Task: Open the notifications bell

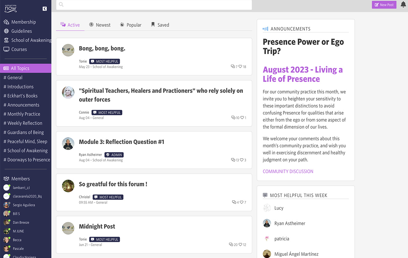Action: point(403,5)
